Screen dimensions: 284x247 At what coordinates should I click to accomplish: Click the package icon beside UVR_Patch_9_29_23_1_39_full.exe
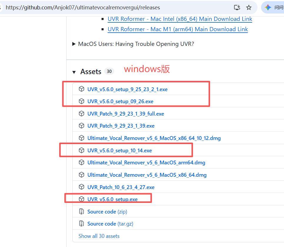pyautogui.click(x=82, y=114)
